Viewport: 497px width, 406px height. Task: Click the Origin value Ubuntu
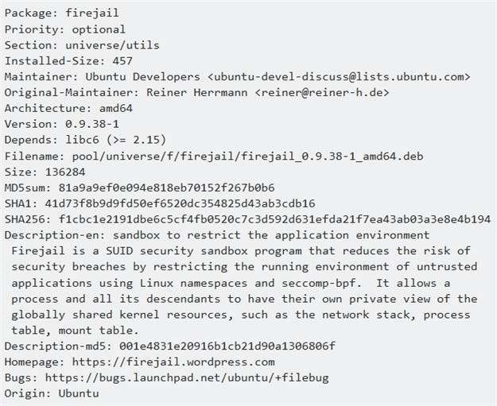point(78,393)
